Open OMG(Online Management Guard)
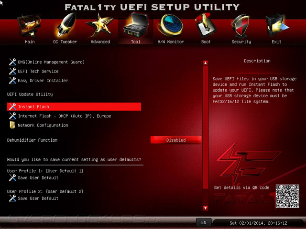This screenshot has width=306, height=229. (51, 62)
